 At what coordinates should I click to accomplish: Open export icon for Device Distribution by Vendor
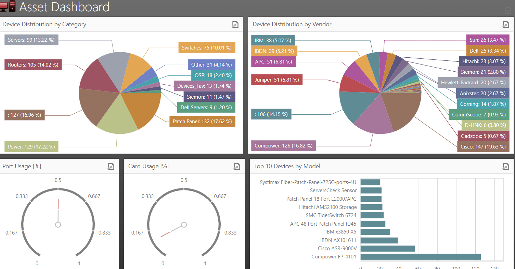click(x=506, y=24)
